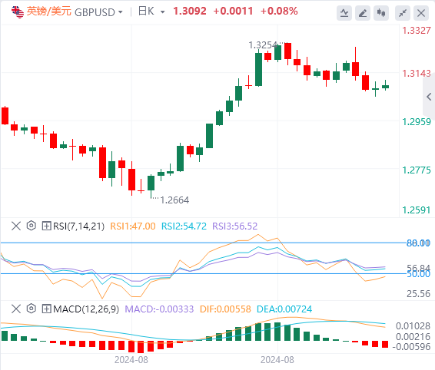435x370 pixels.
Task: Click the price change +0.0011
Action: pos(233,12)
